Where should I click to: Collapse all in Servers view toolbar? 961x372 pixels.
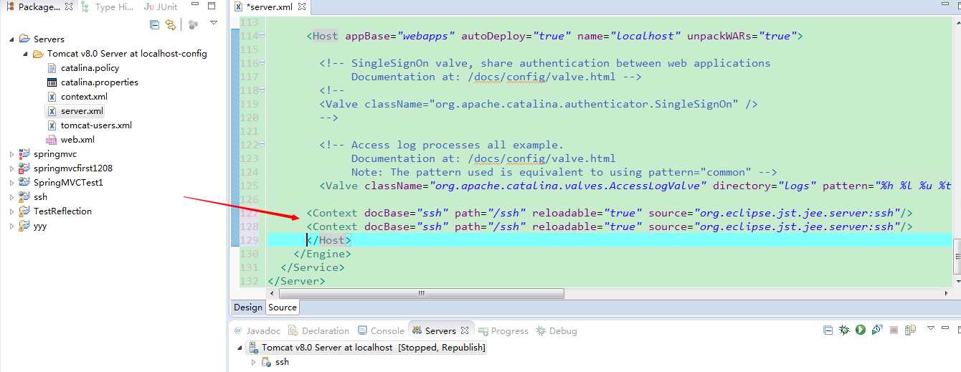click(828, 330)
